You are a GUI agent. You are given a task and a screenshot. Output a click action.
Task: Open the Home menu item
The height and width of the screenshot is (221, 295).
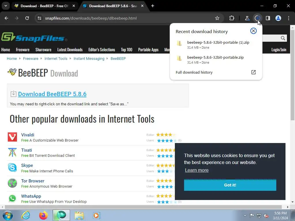pyautogui.click(x=6, y=49)
